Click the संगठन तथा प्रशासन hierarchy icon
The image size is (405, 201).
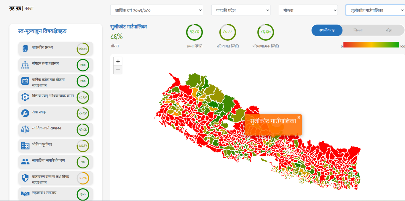25,65
